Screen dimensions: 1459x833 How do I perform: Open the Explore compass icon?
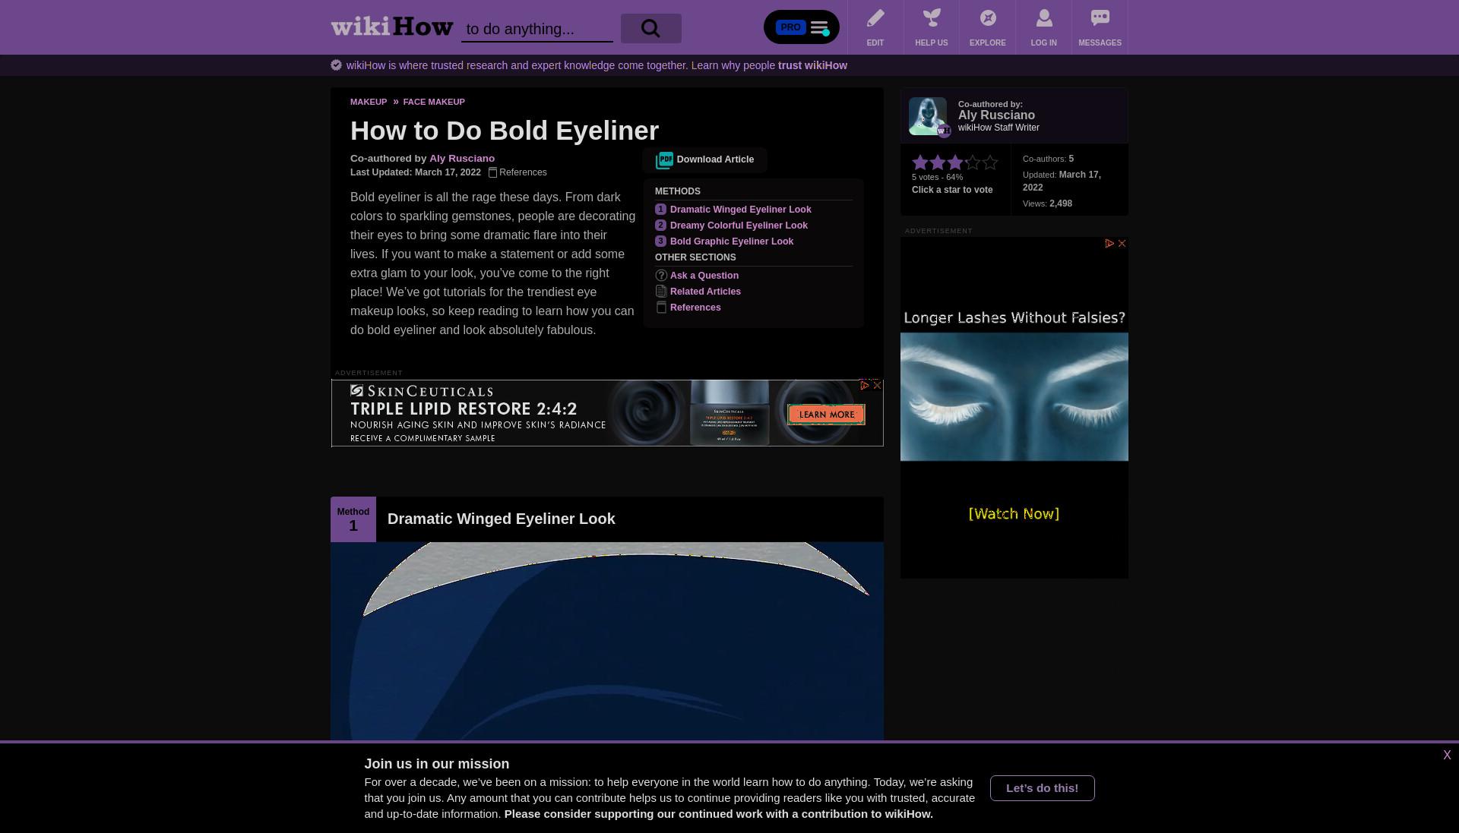(x=988, y=18)
